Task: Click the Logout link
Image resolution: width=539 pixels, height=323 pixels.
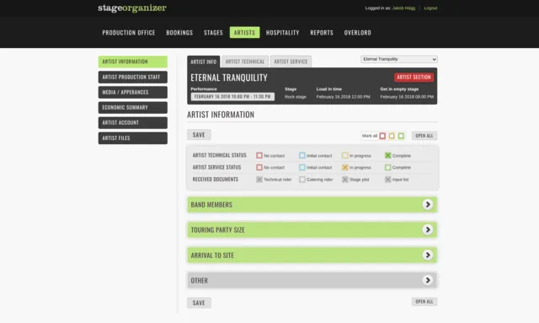Action: [430, 8]
